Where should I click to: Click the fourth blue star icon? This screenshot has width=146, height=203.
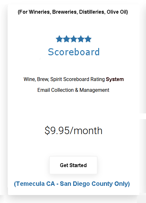tap(81, 39)
